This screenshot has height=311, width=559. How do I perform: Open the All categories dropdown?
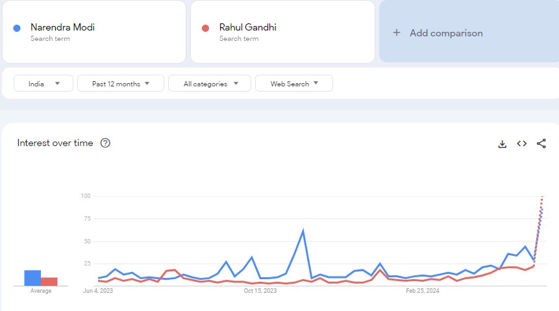[211, 84]
